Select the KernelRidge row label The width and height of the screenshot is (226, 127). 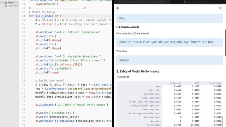pos(154,125)
